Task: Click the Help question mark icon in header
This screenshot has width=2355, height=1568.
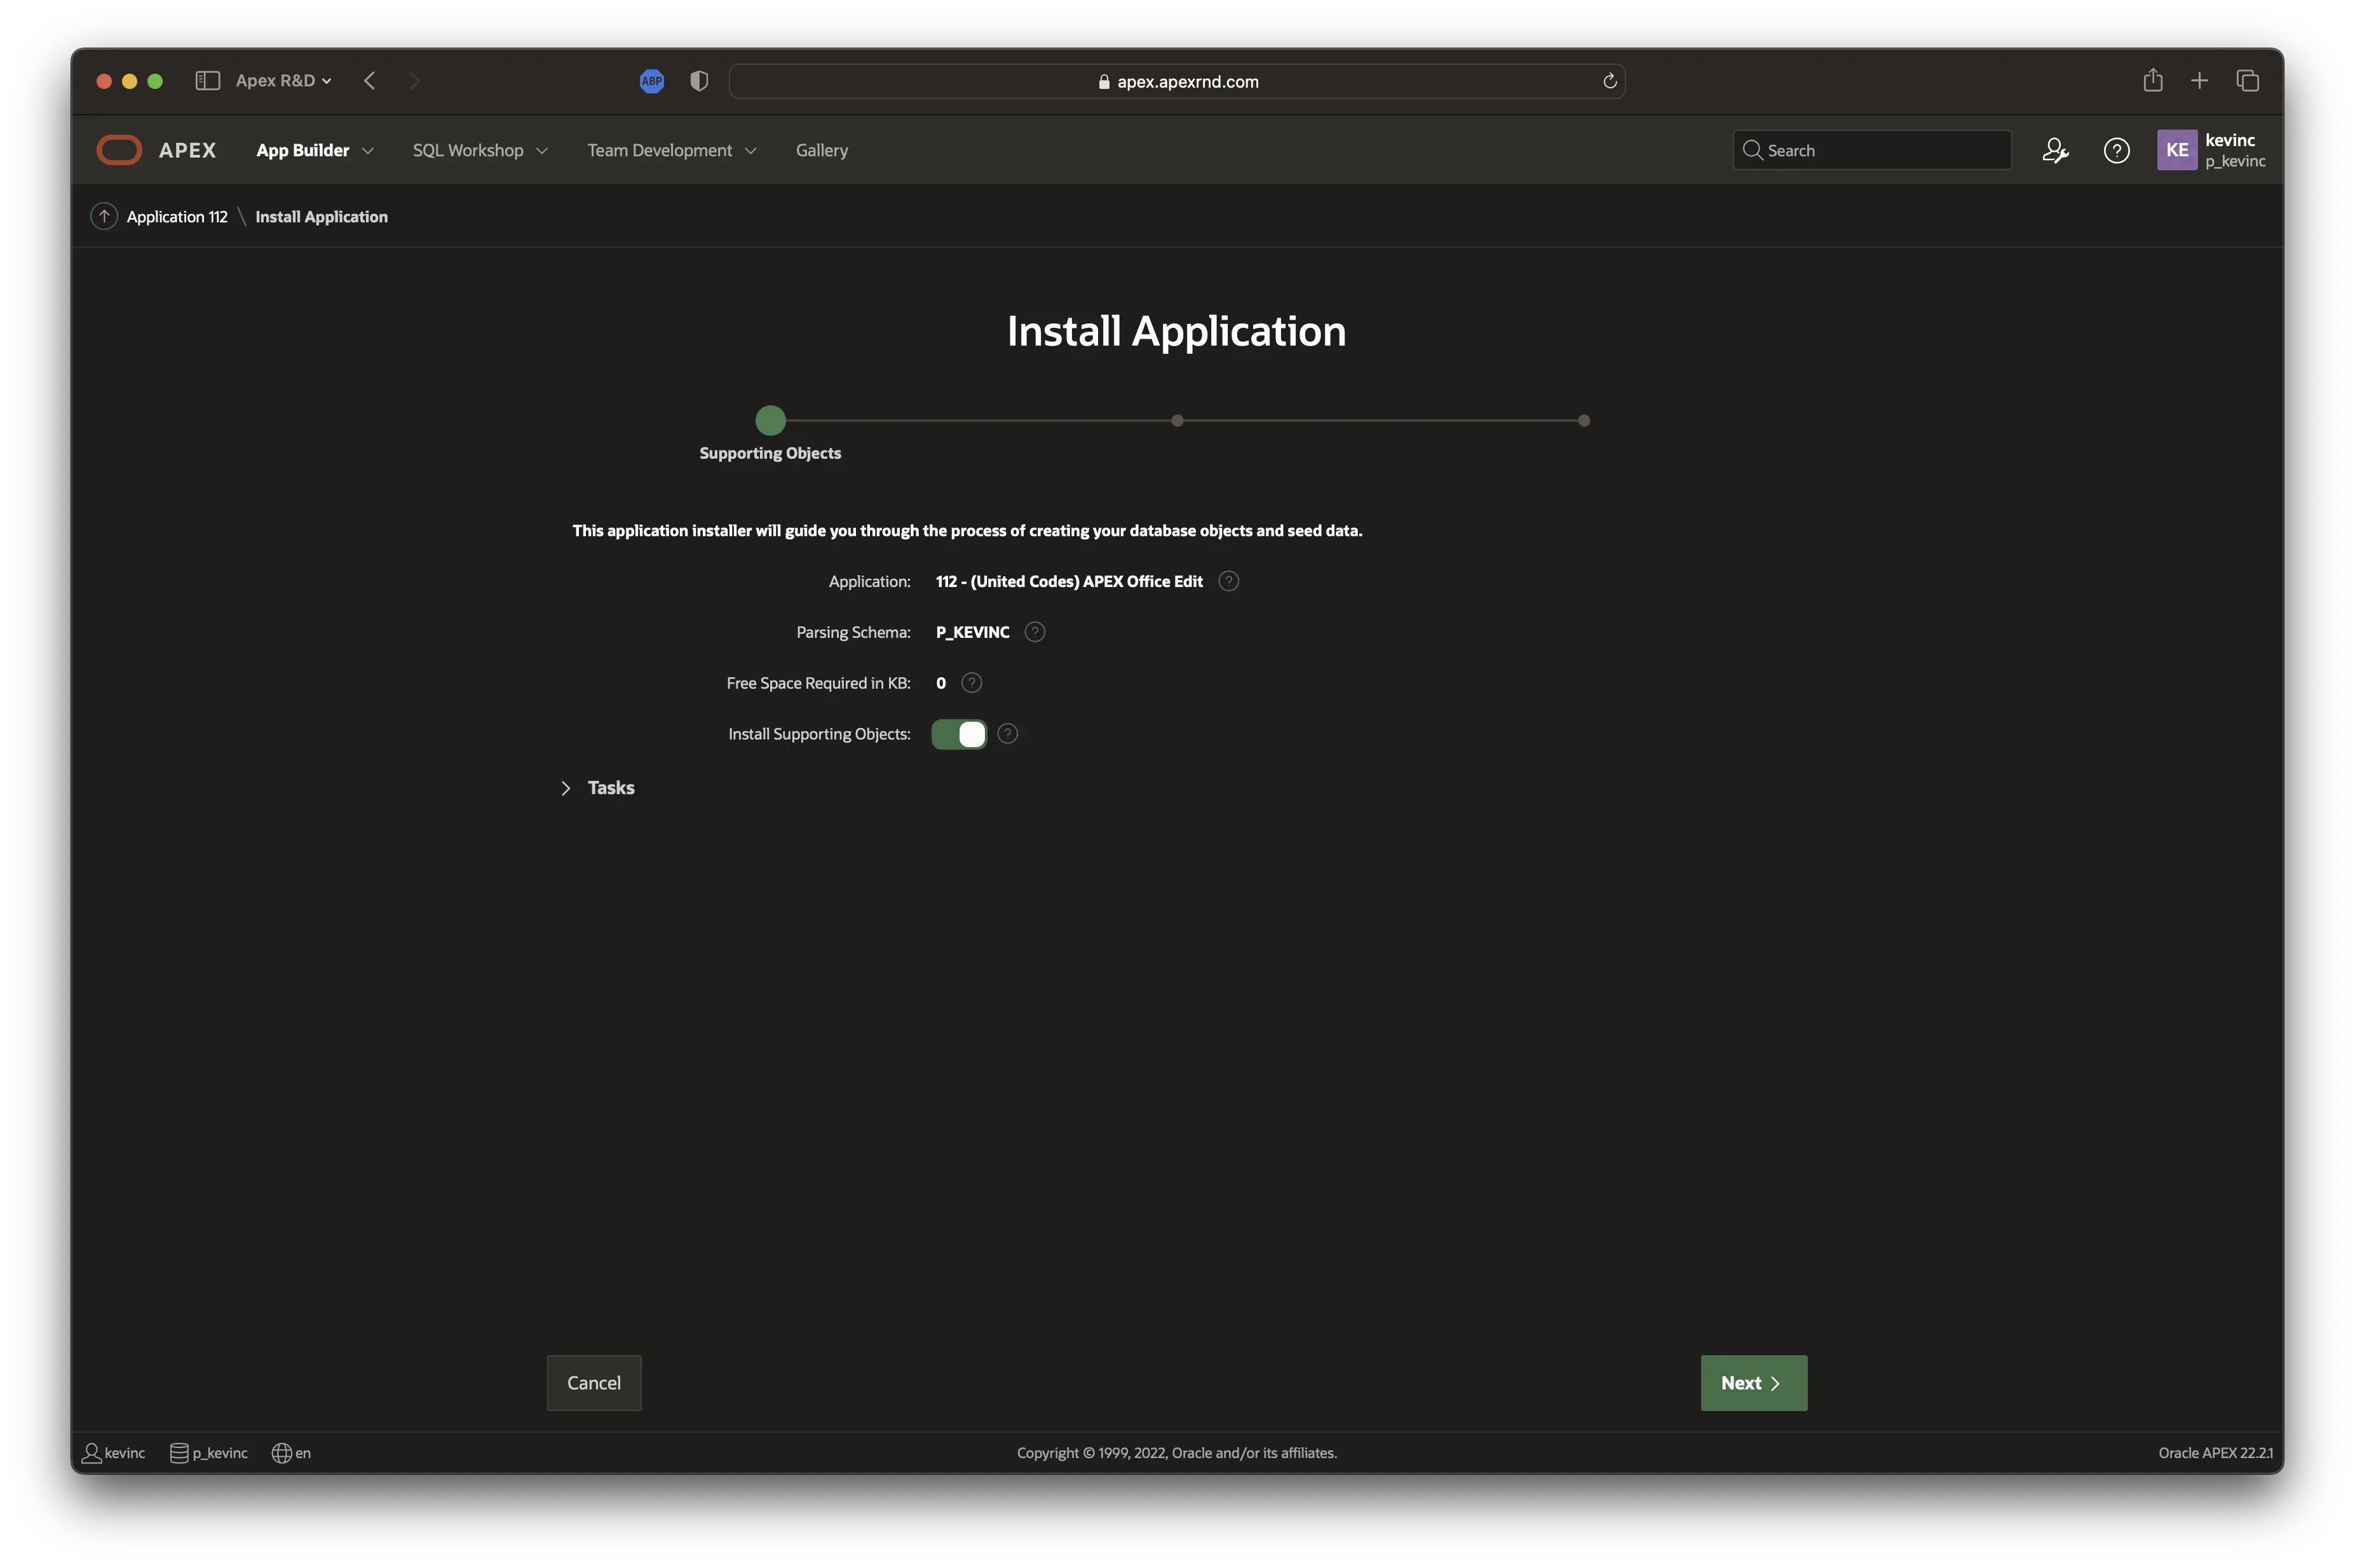Action: (x=2116, y=150)
